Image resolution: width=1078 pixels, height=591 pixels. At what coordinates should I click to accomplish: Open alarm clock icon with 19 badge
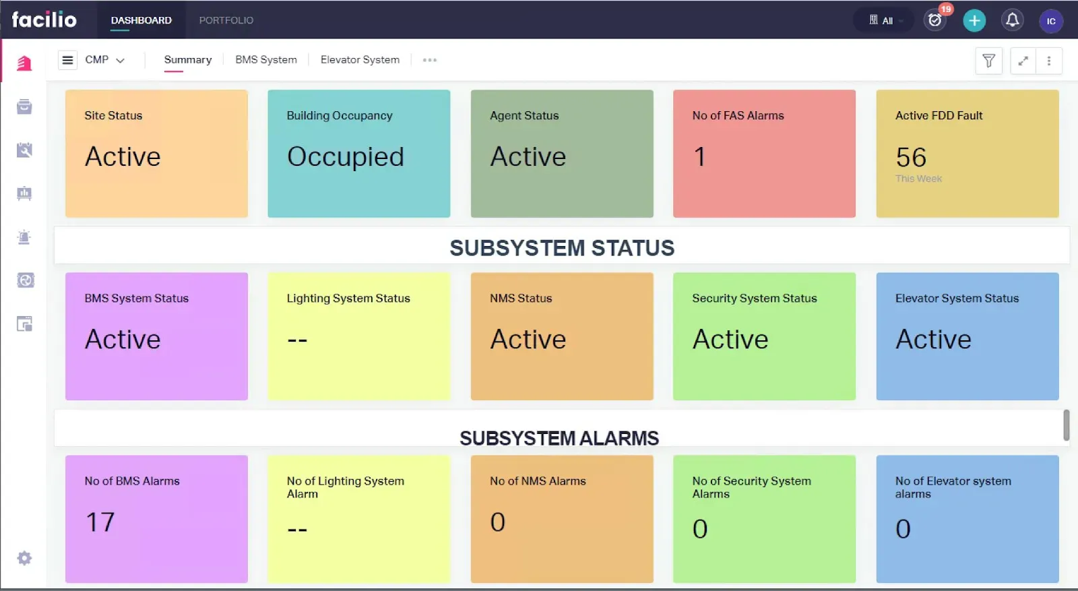click(x=935, y=20)
